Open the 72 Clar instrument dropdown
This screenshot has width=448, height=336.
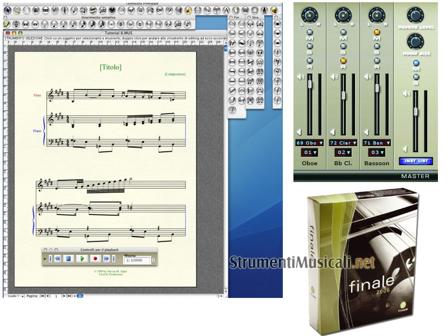(343, 143)
